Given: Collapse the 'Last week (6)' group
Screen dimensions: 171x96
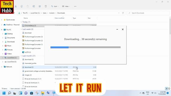Looking at the screenshot, I should point(21,29).
